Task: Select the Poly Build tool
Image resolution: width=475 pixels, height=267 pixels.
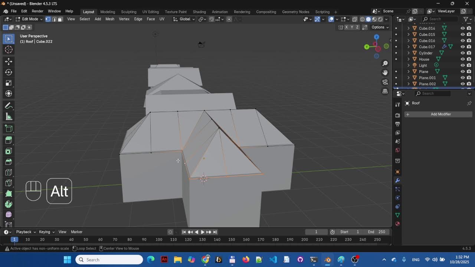Action: pyautogui.click(x=9, y=194)
